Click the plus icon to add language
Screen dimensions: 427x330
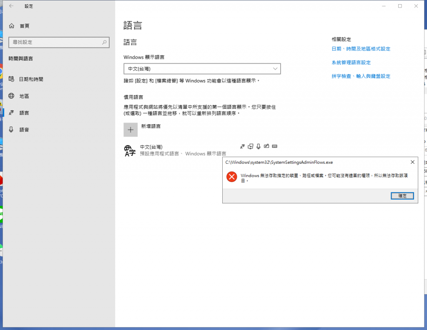131,130
